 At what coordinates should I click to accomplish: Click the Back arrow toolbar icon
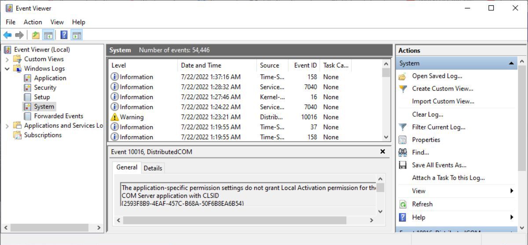point(7,35)
